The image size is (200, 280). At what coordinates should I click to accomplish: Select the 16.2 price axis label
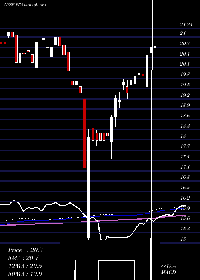pos(185,198)
